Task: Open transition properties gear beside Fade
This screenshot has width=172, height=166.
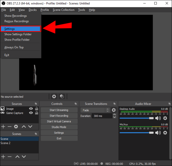Action: click(114, 110)
